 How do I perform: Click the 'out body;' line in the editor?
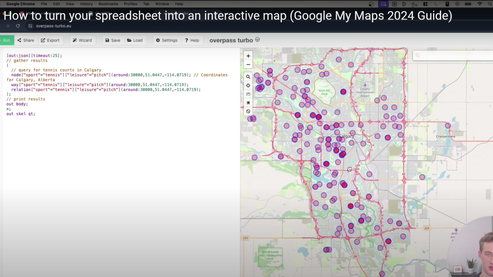17,104
